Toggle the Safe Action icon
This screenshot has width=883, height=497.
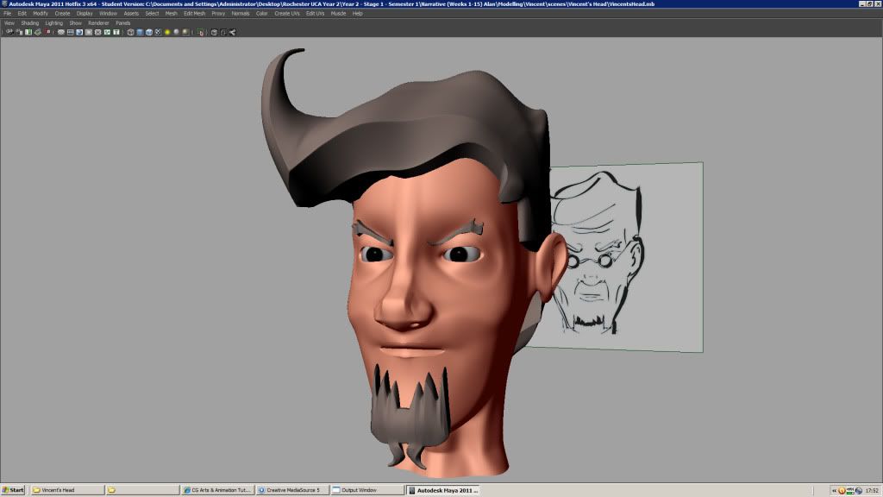click(x=107, y=32)
